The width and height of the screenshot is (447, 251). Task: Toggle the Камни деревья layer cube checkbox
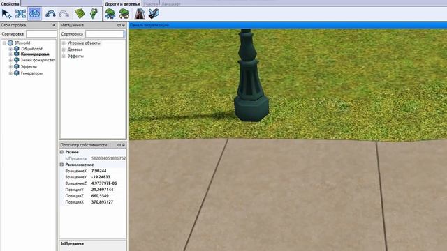17,54
